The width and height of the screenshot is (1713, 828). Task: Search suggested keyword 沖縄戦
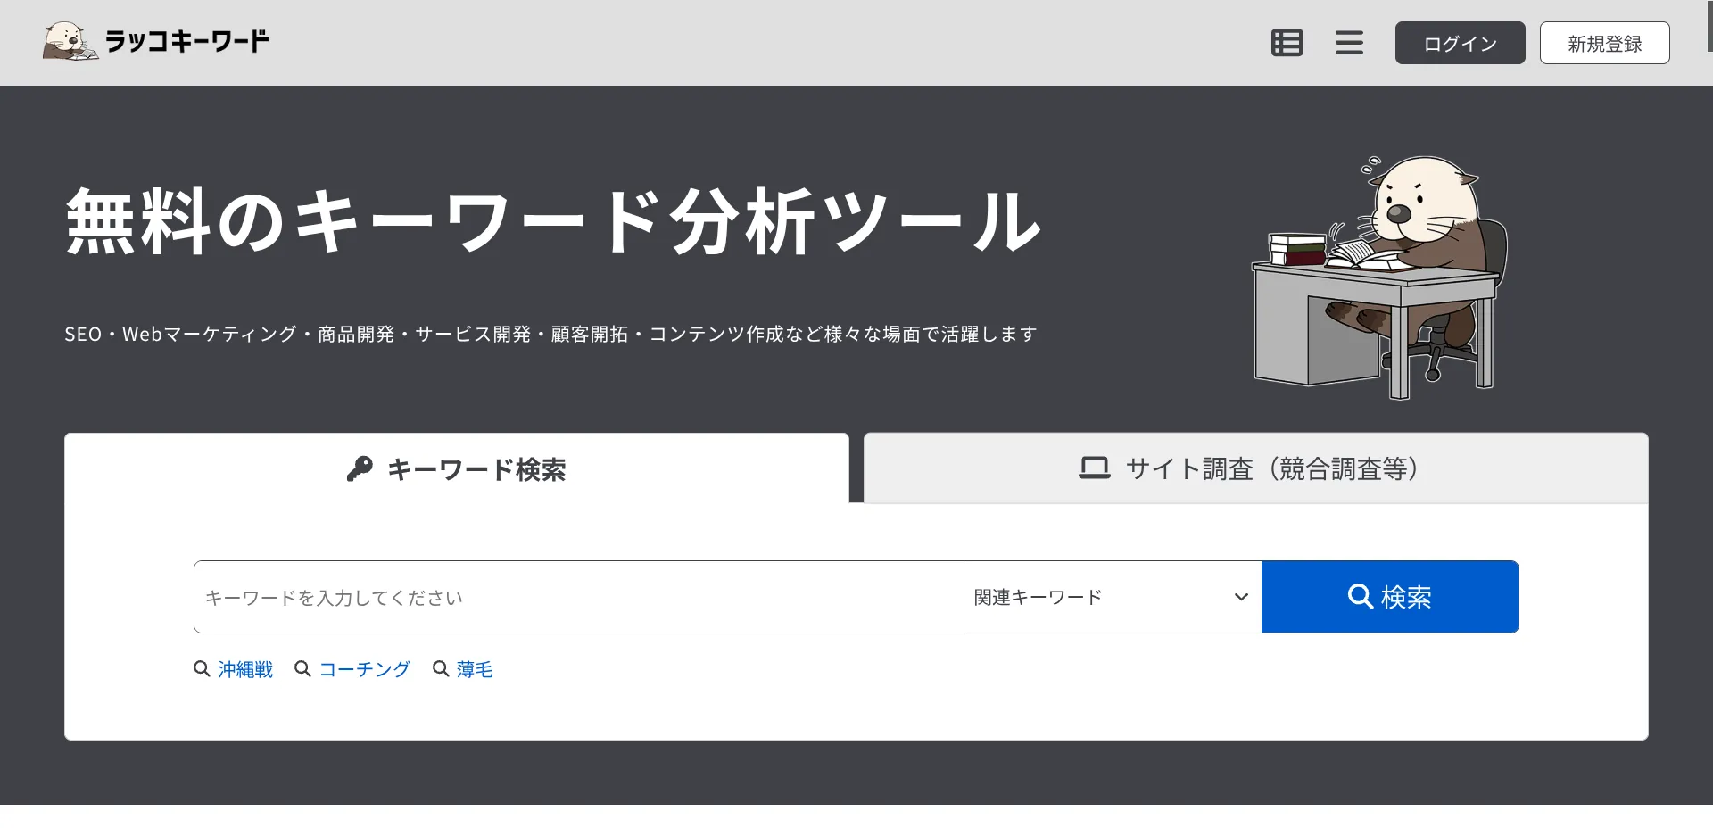pos(245,669)
